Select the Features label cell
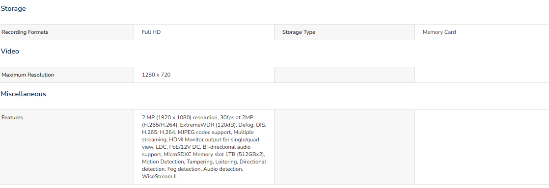 (67, 147)
